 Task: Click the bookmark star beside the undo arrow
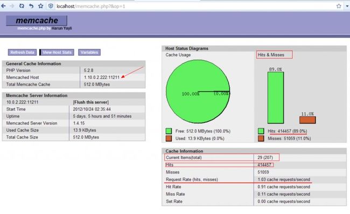click(x=40, y=6)
